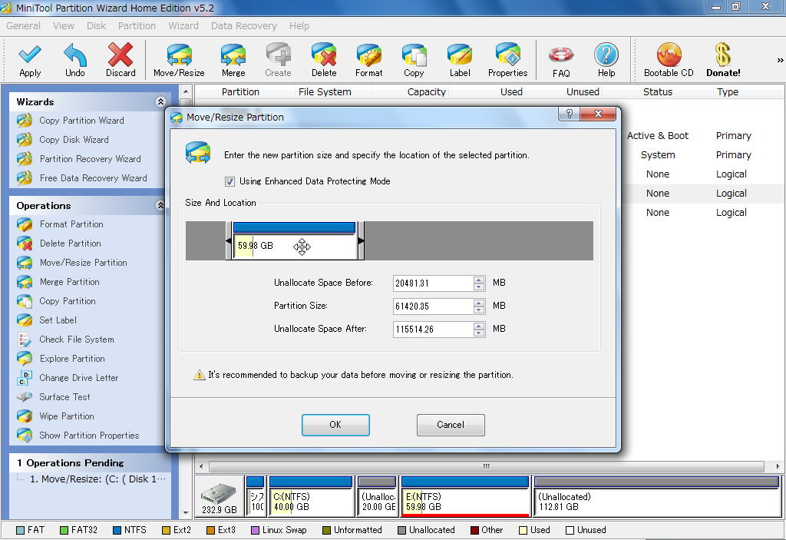Toggle Using Enhanced Data Protecting Mode checkbox
The height and width of the screenshot is (540, 786).
pos(230,182)
